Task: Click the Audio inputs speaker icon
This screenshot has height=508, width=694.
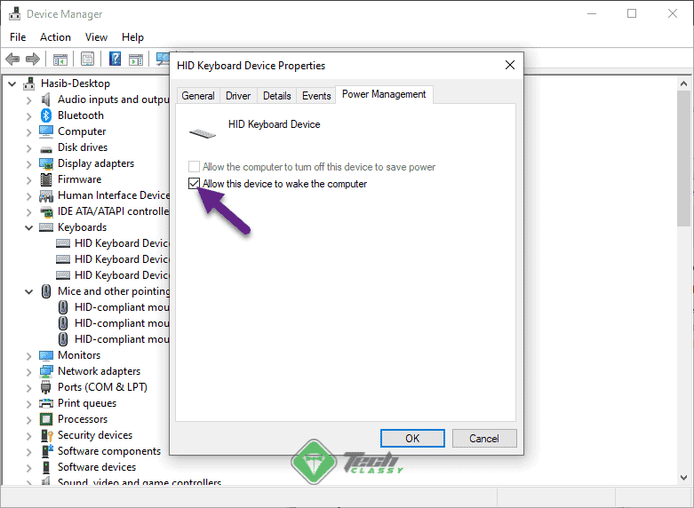Action: [46, 99]
